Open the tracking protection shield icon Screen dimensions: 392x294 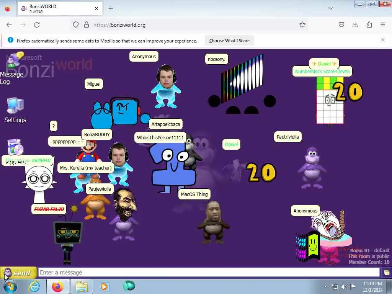click(76, 25)
